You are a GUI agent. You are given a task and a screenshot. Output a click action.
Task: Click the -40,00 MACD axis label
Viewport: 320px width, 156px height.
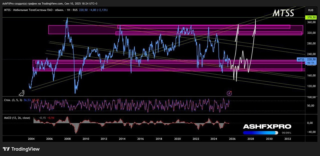point(311,132)
